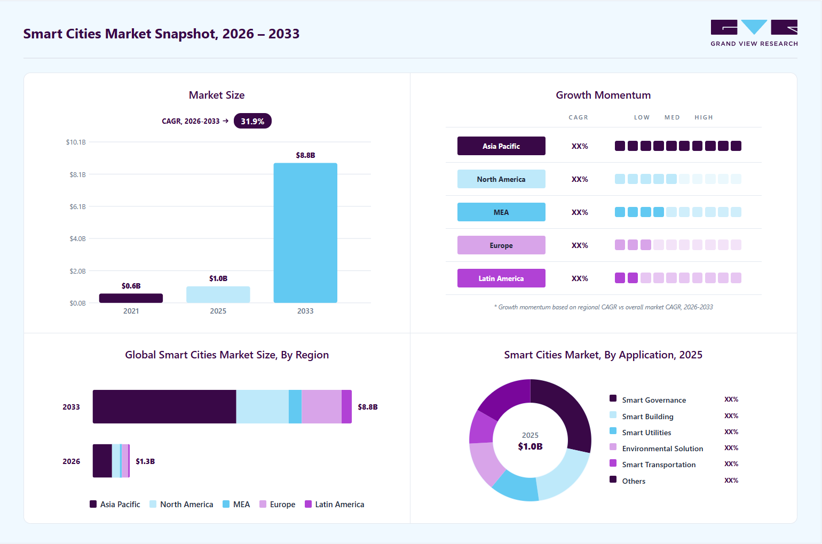Click the $0.6B label above the 2021 bar
This screenshot has width=822, height=544.
tap(131, 286)
